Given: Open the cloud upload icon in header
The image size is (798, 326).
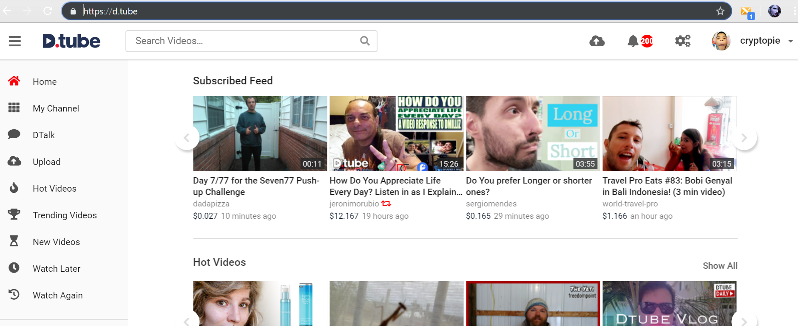Looking at the screenshot, I should point(597,41).
